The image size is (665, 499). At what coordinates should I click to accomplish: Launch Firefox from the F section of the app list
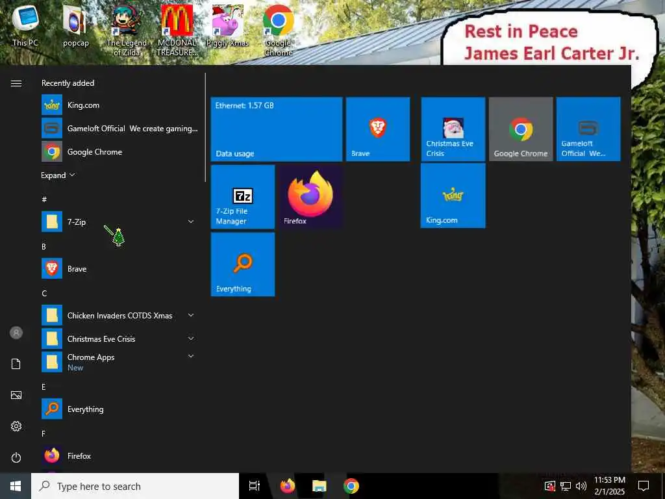(x=119, y=455)
